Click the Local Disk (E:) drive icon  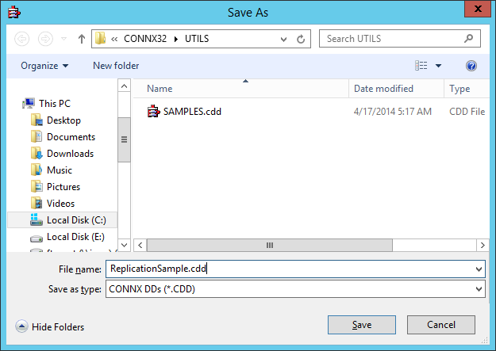[37, 238]
